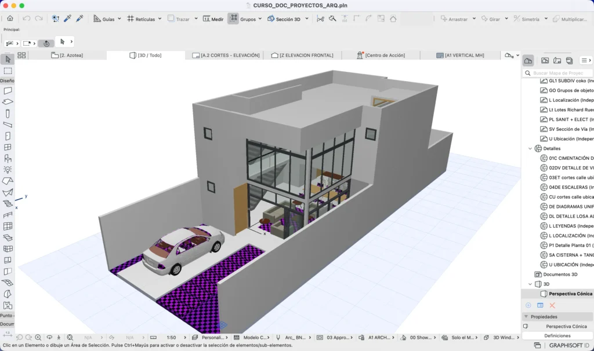The image size is (594, 351).
Task: Select the Arrow tool in the toolbox
Action: coord(8,60)
